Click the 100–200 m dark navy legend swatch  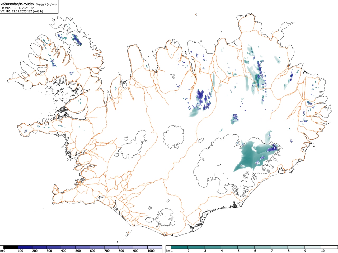tap(25, 247)
